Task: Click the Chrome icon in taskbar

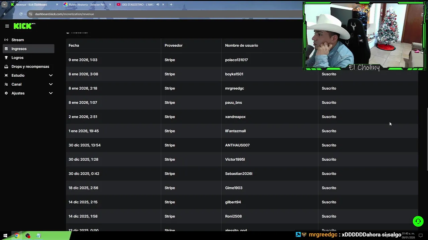Action: point(16,236)
